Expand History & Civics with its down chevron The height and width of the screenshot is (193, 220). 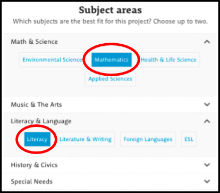pyautogui.click(x=207, y=165)
